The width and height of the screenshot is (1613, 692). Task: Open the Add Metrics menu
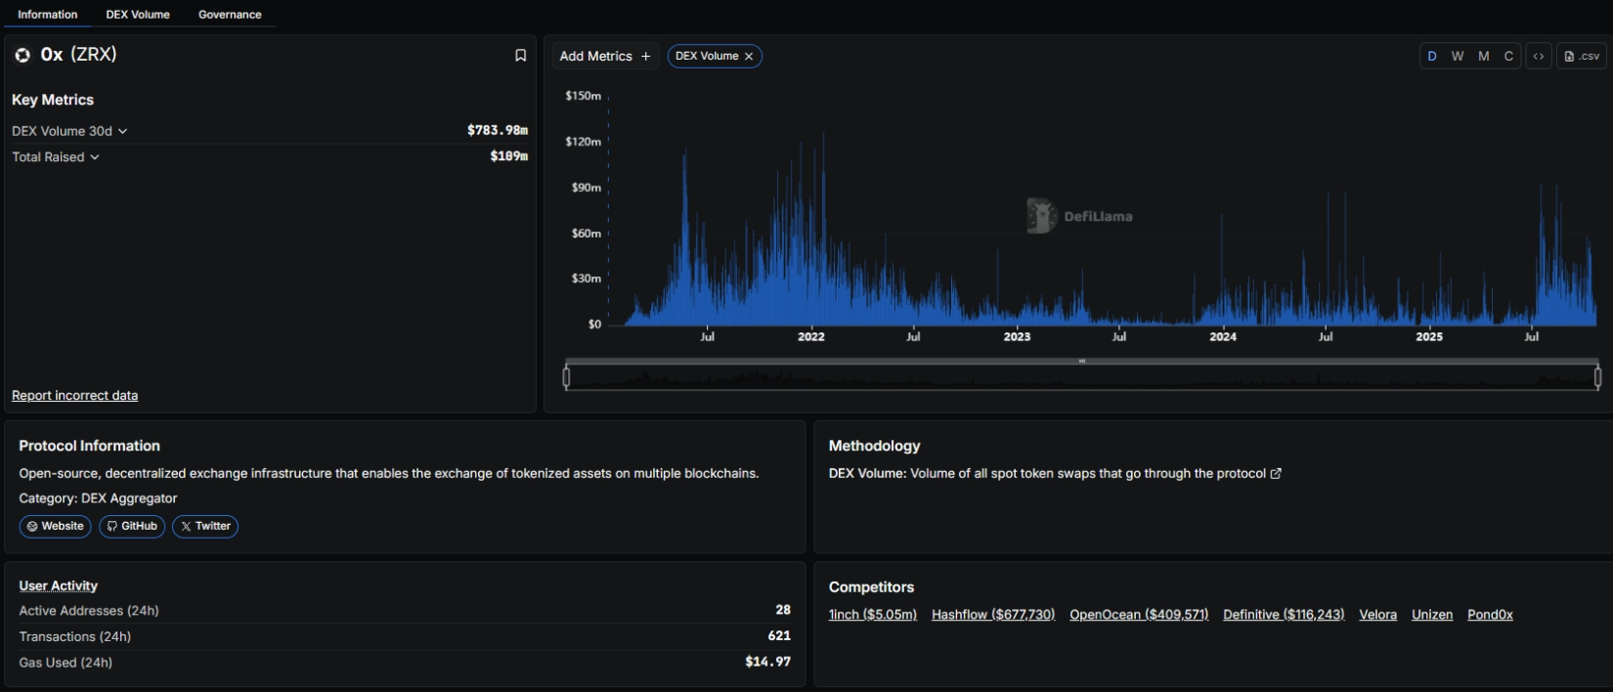pos(605,57)
